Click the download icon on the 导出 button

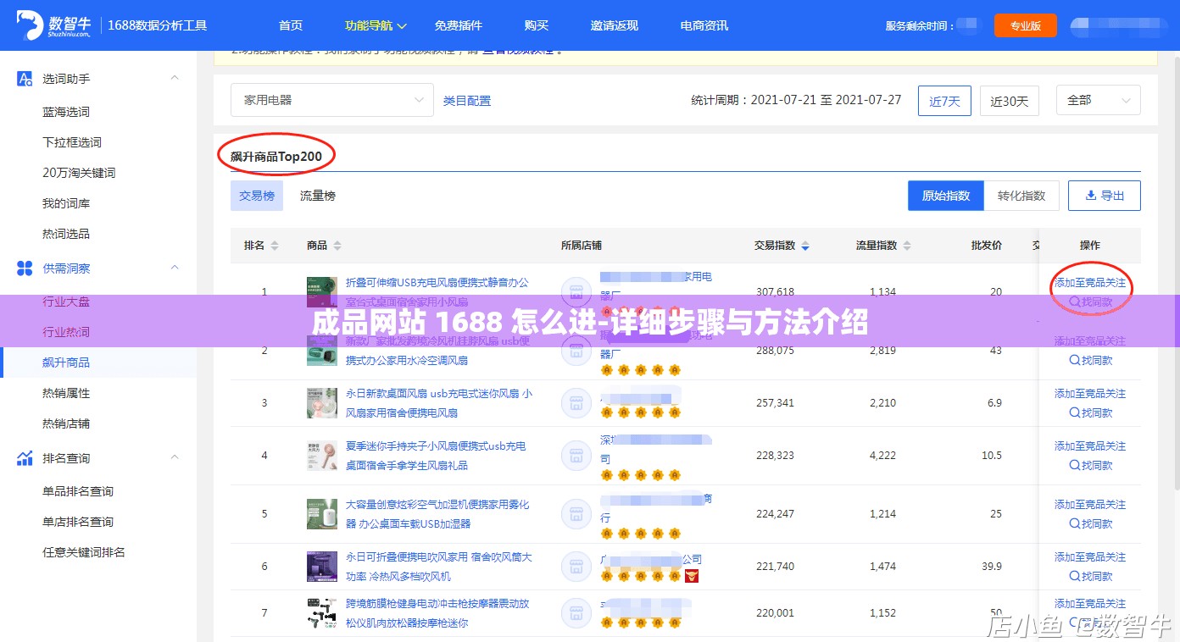(1090, 195)
